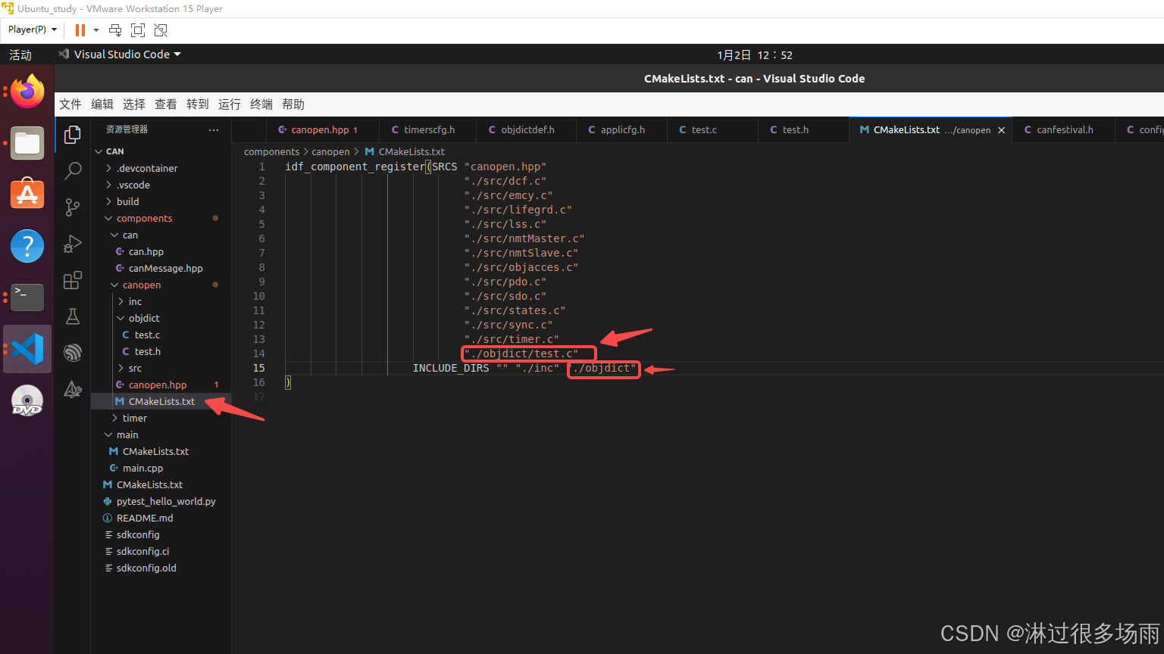Open canMessage.hpp in the file tree
The width and height of the screenshot is (1164, 654).
161,268
